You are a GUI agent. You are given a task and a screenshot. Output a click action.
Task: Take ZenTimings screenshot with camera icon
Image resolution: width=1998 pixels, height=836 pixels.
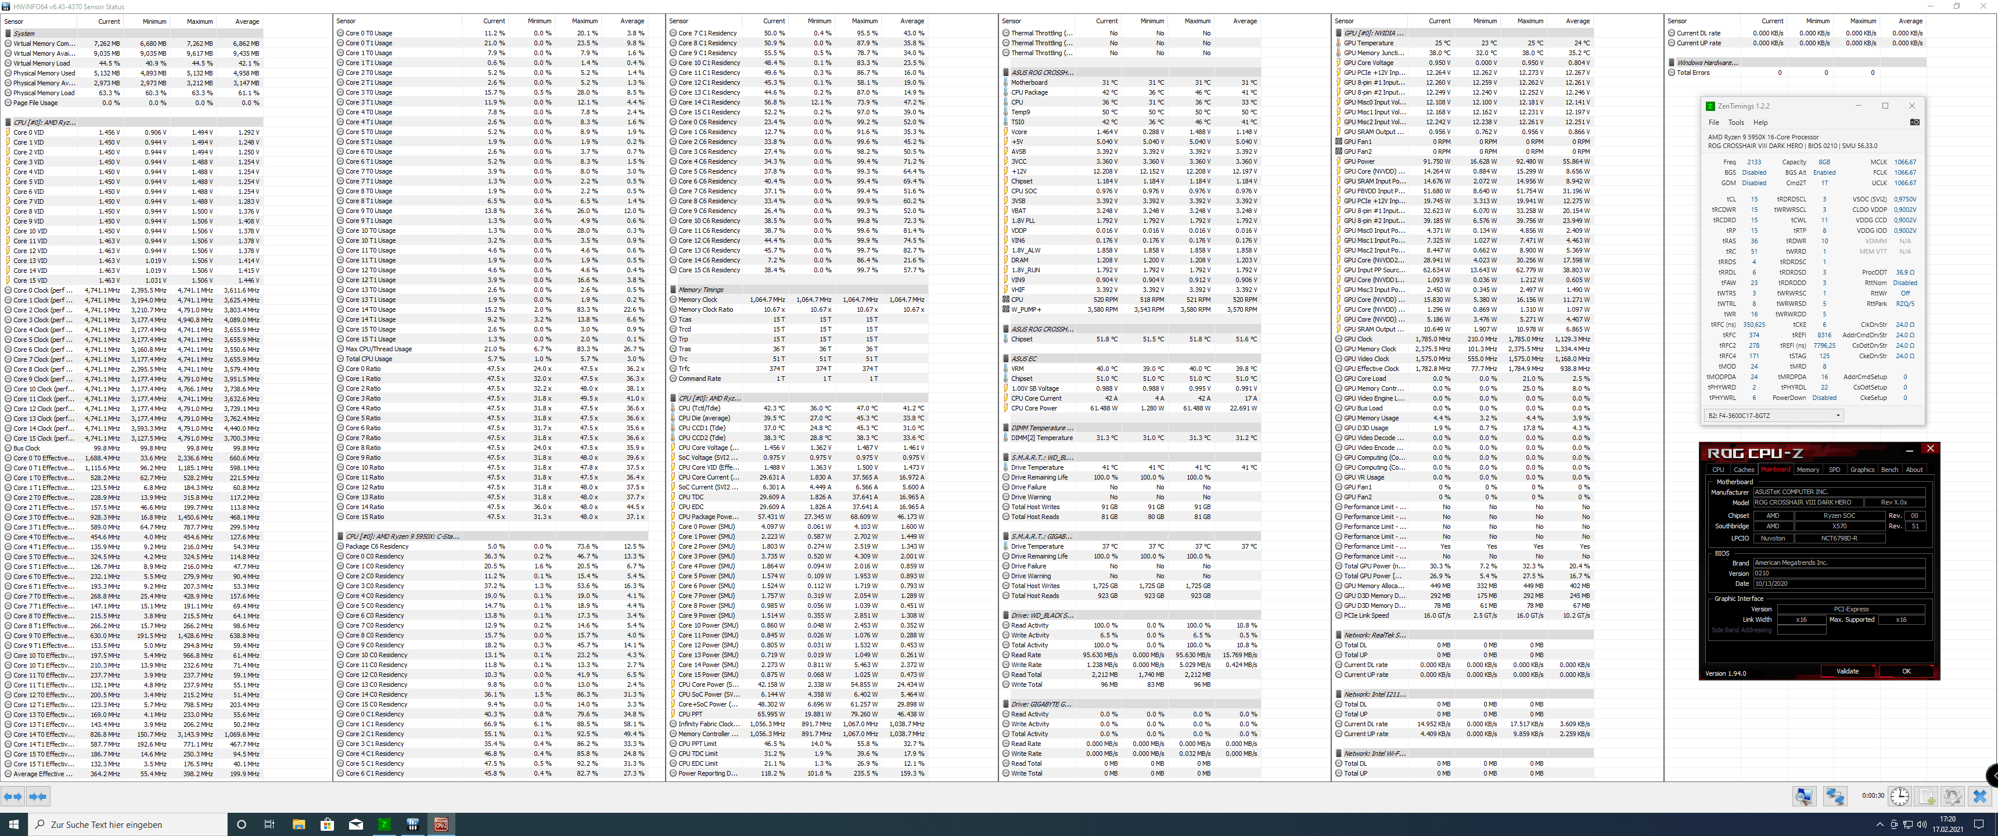(x=1914, y=122)
